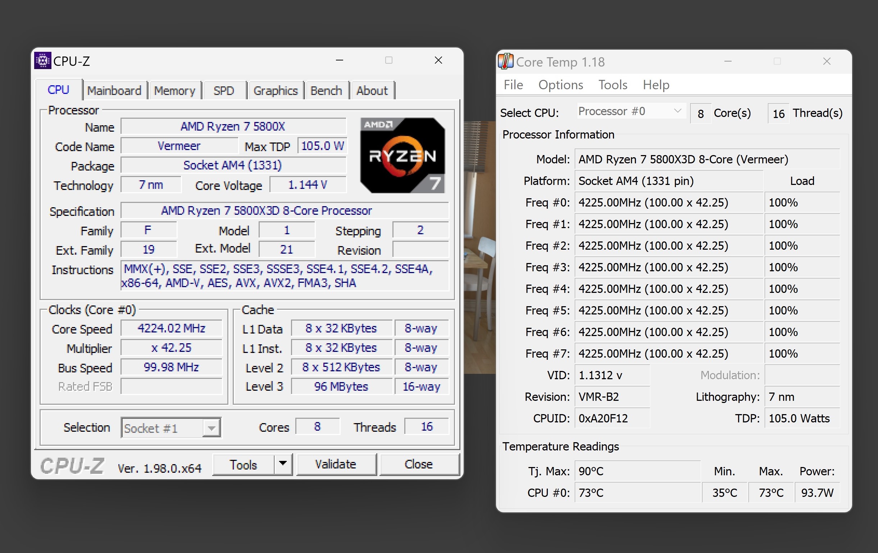
Task: Click the CPUID value '0xA20F12'
Action: [612, 418]
